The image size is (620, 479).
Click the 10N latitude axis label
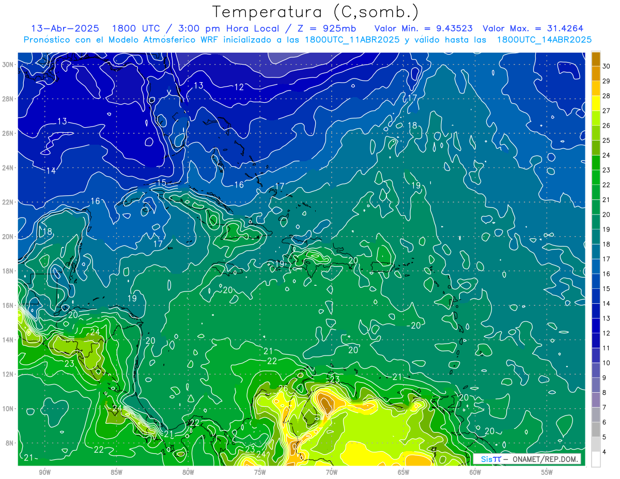(7, 409)
